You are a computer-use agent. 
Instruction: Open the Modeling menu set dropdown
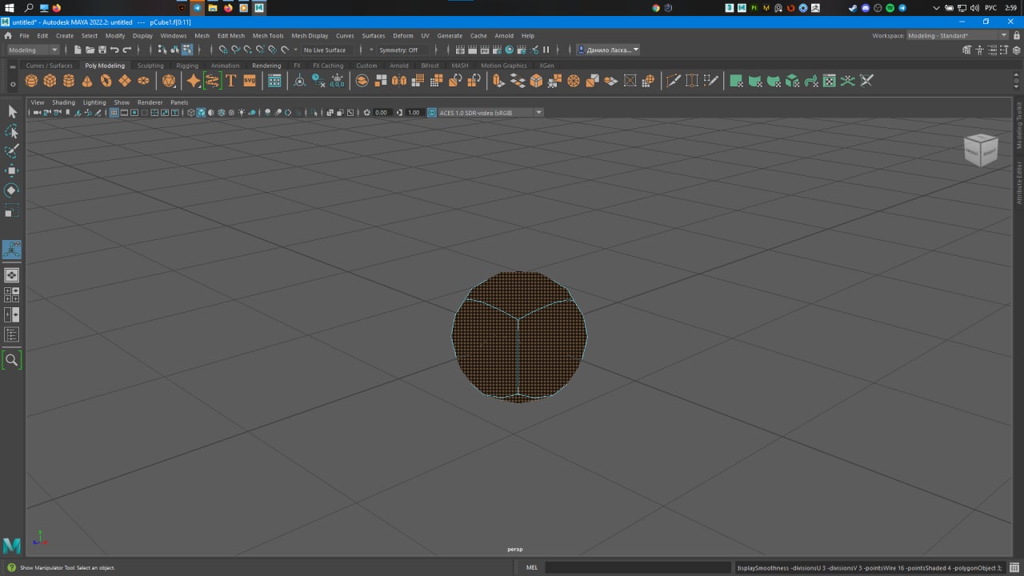(33, 50)
